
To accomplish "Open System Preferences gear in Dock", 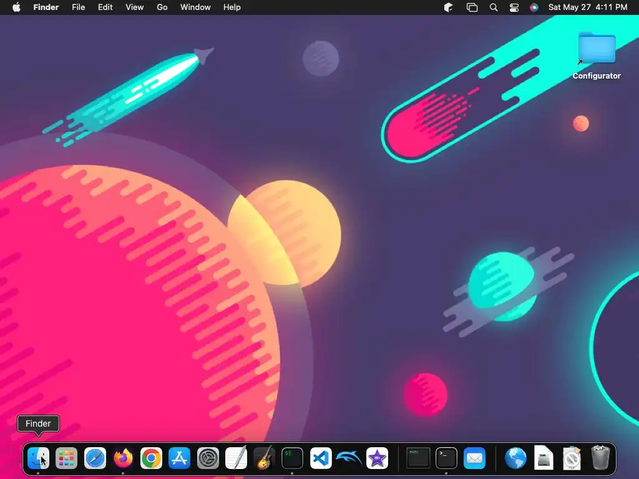I will pos(208,458).
